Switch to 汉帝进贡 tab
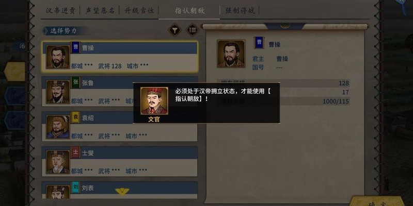 pyautogui.click(x=61, y=11)
